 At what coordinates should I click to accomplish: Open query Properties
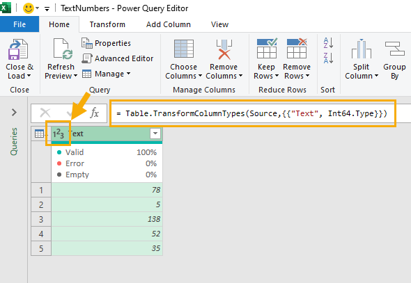click(x=106, y=43)
